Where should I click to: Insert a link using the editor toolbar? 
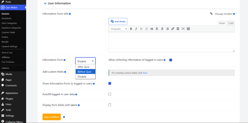[x=173, y=29]
